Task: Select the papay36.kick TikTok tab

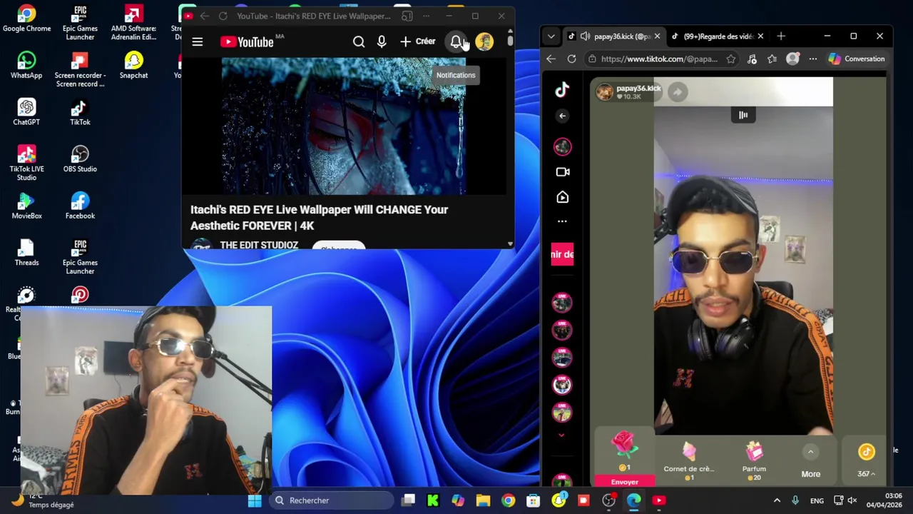Action: (613, 36)
